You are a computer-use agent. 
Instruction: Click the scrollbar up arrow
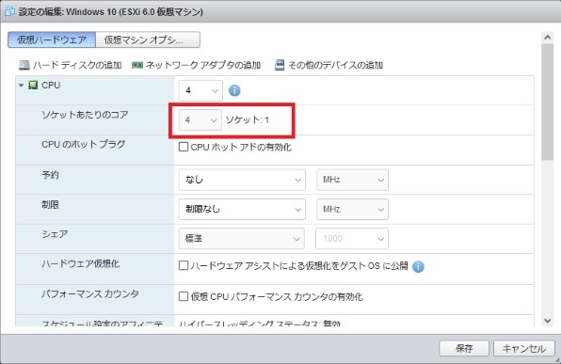pos(548,38)
